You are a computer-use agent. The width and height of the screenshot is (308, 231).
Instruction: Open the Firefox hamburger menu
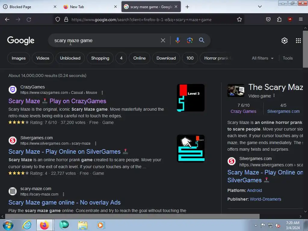pos(301,19)
